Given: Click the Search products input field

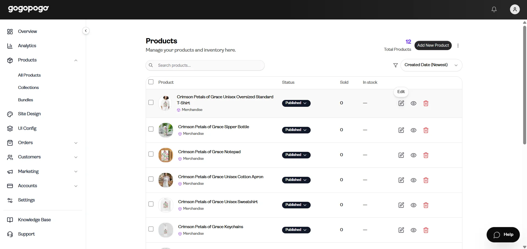Looking at the screenshot, I should tap(205, 65).
